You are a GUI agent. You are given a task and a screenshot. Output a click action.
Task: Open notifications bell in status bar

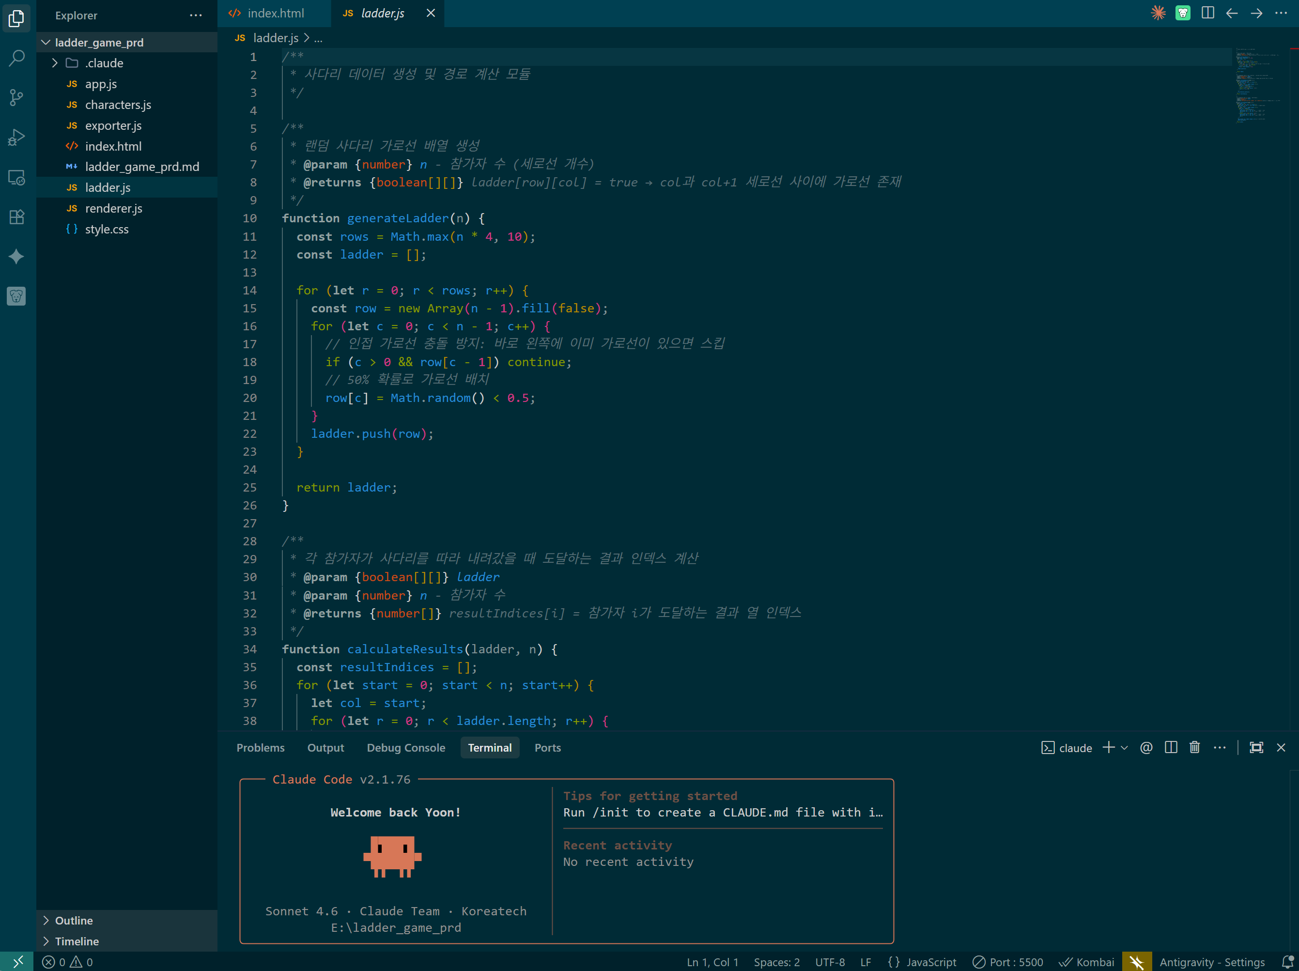pyautogui.click(x=1287, y=962)
